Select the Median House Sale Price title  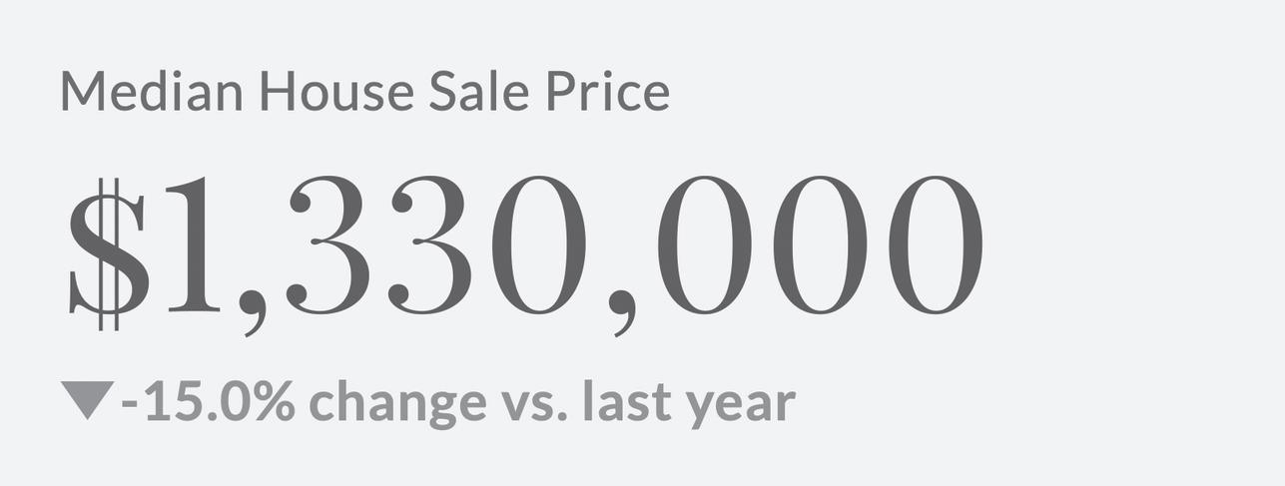tap(364, 92)
